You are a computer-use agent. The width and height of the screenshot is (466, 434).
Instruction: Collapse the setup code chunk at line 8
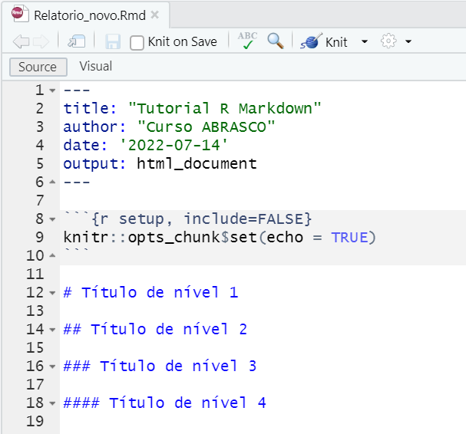(52, 219)
